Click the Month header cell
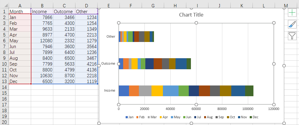The image size is (299, 125). [20, 12]
